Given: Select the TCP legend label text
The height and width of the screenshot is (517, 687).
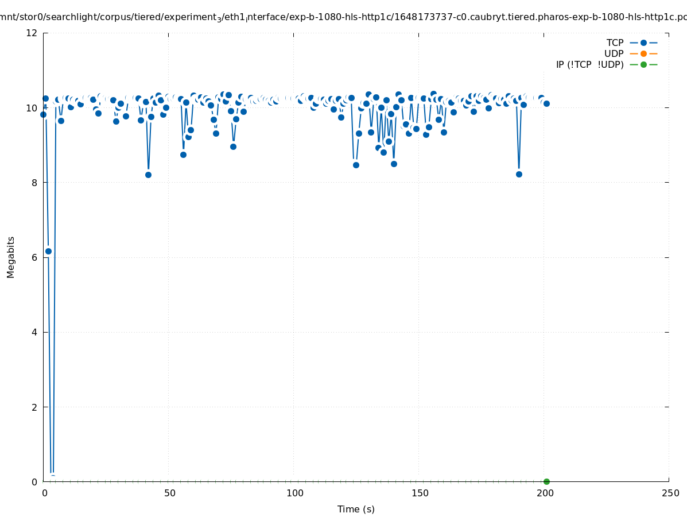Looking at the screenshot, I should point(615,43).
